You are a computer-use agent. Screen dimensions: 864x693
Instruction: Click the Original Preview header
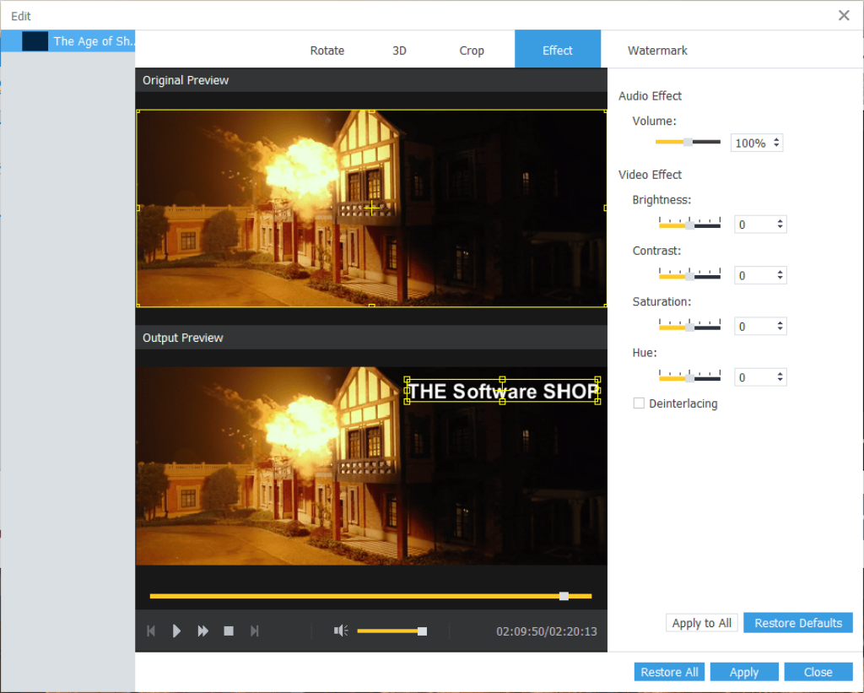(371, 80)
